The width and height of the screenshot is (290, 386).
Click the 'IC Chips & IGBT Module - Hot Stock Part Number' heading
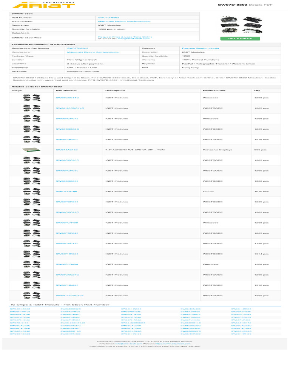coord(60,305)
